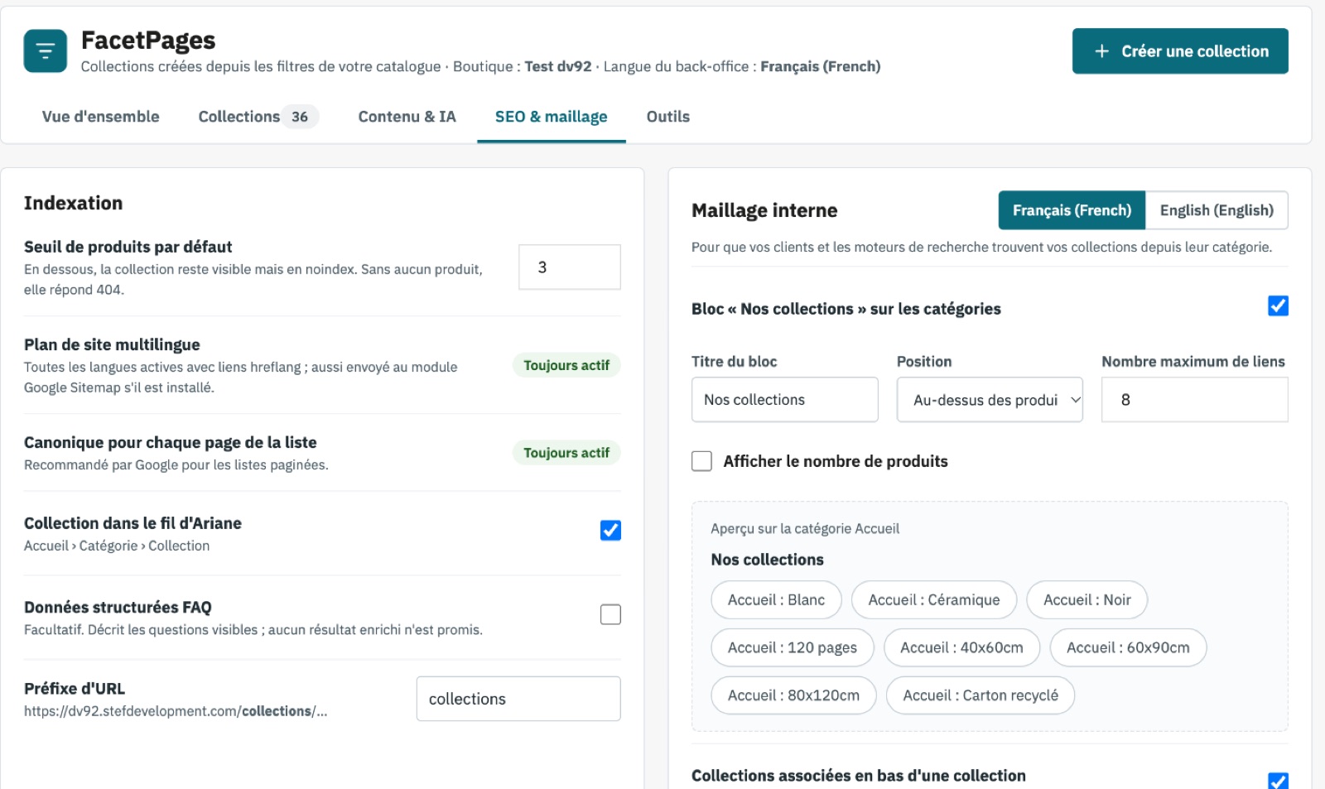Click the Accueil : Carton recyclé chip
Image resolution: width=1325 pixels, height=789 pixels.
tap(980, 695)
